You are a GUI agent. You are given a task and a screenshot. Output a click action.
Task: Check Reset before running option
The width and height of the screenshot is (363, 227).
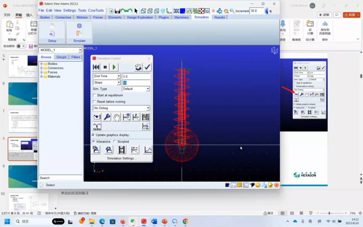click(x=94, y=102)
